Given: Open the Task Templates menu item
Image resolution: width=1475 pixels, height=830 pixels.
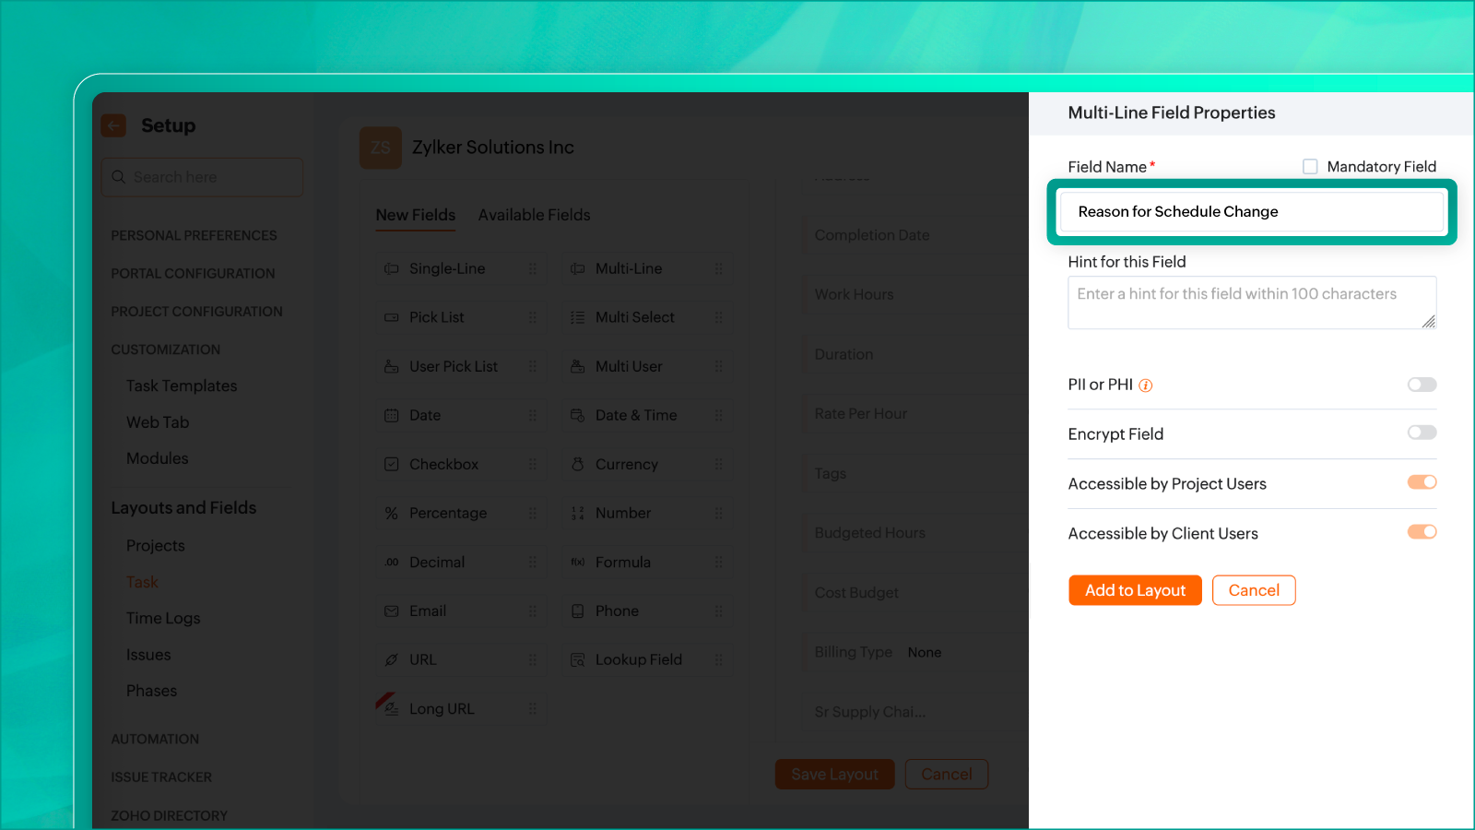Looking at the screenshot, I should coord(182,385).
